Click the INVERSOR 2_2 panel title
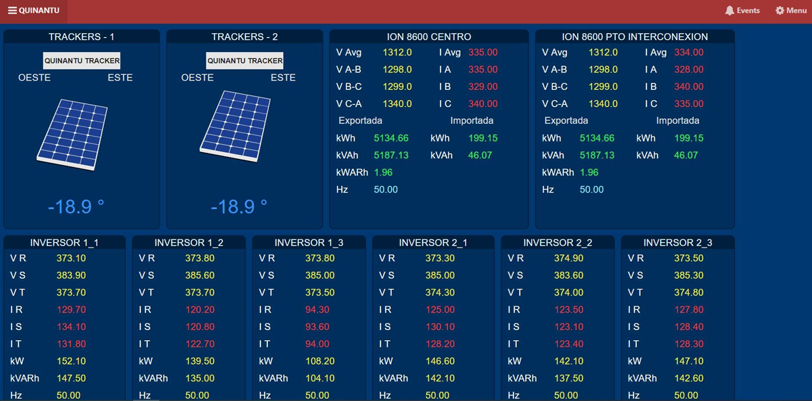812x401 pixels. coord(558,242)
